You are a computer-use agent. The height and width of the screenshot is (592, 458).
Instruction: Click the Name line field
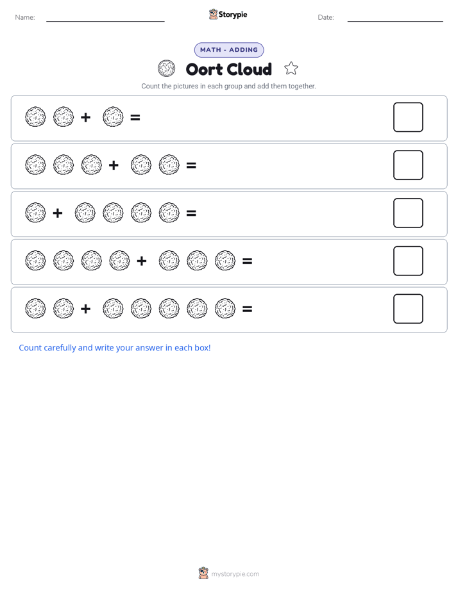[105, 17]
